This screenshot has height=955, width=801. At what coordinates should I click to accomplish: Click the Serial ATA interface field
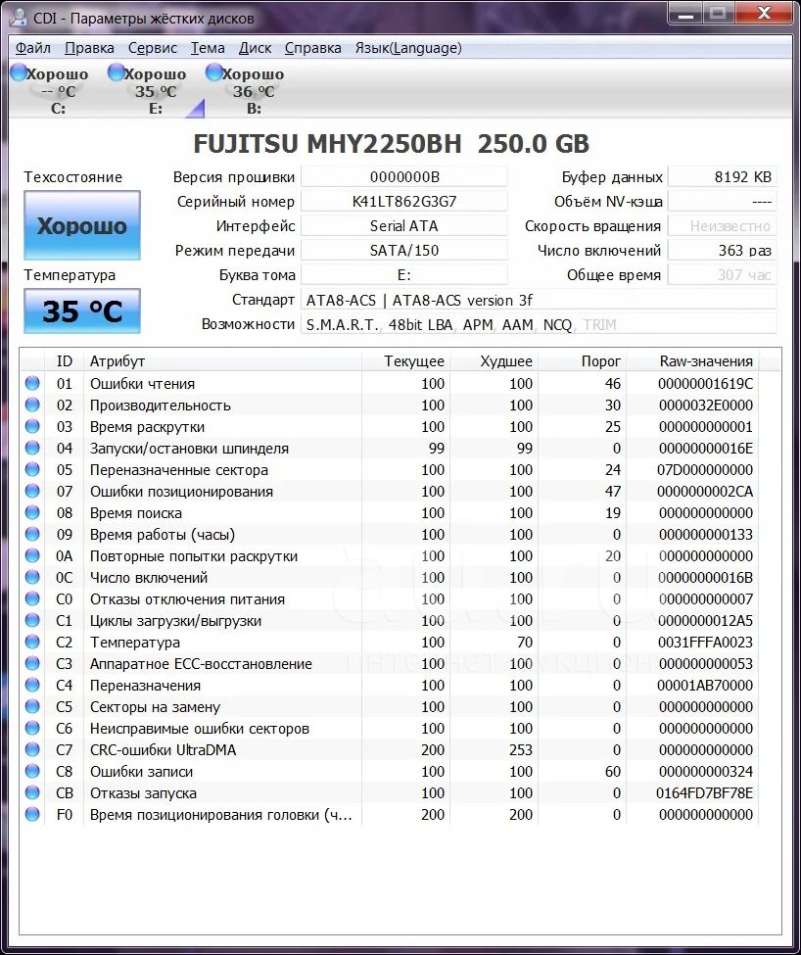(404, 226)
